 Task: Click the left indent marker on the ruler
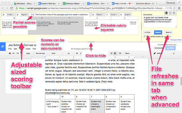45,57
